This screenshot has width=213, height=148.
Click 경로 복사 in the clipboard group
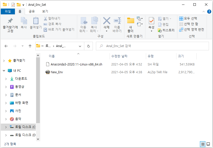pyautogui.click(x=52, y=24)
